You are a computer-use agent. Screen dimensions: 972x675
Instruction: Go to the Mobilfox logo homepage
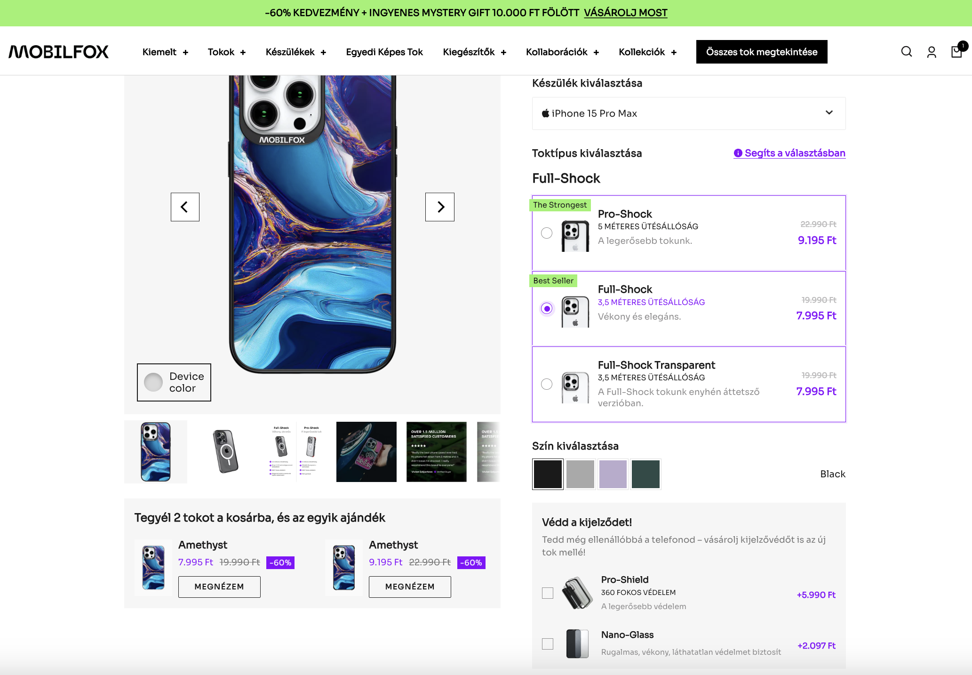point(59,52)
